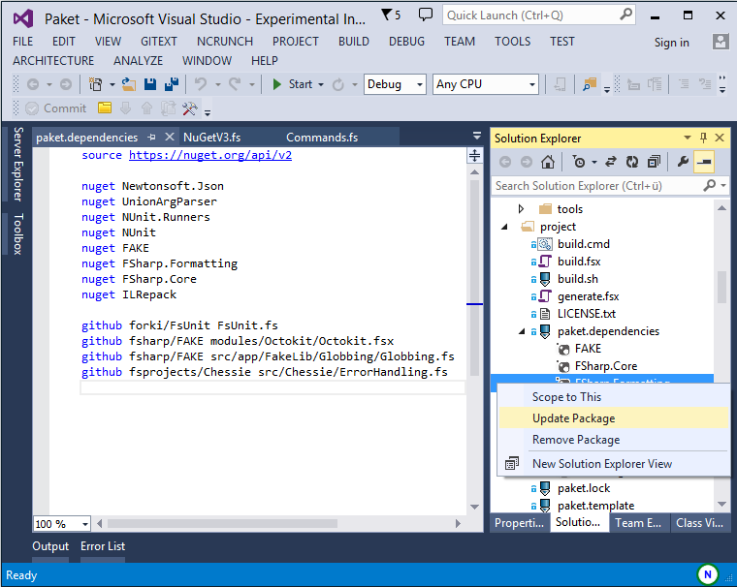Open the feedback speech bubble icon
Image resolution: width=737 pixels, height=587 pixels.
click(426, 15)
